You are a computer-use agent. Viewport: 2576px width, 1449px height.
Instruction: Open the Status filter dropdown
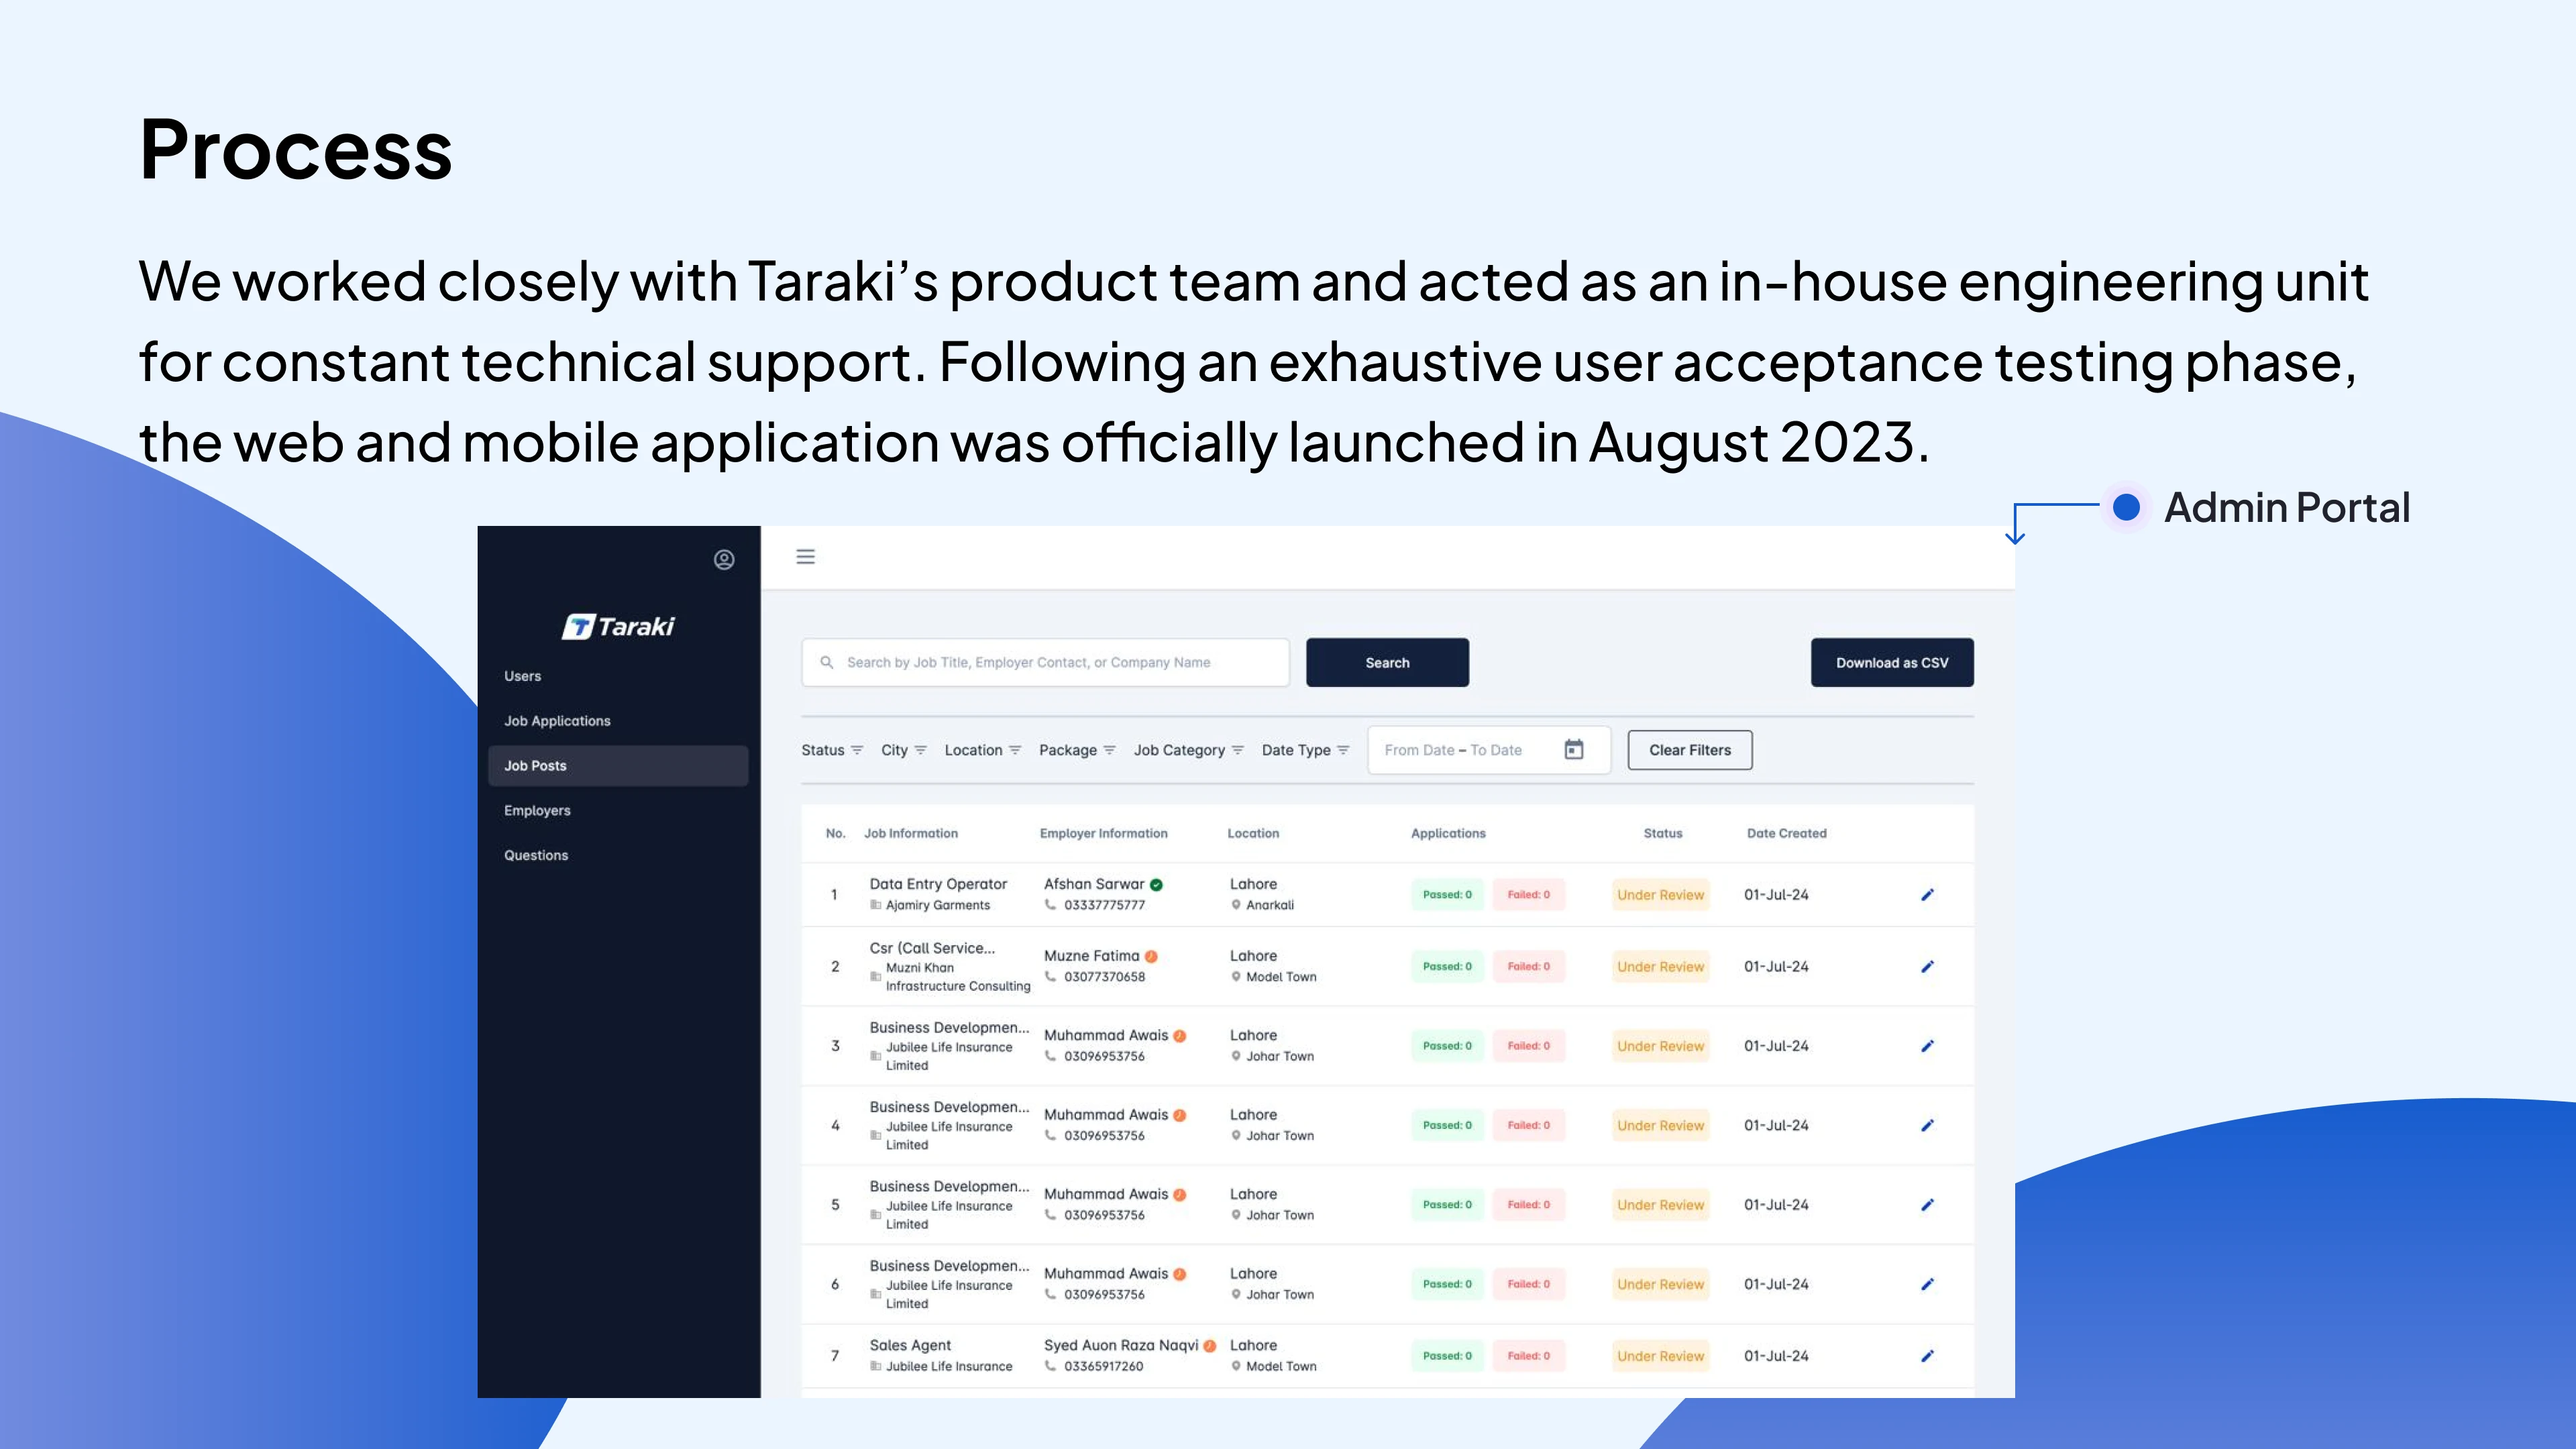point(832,749)
